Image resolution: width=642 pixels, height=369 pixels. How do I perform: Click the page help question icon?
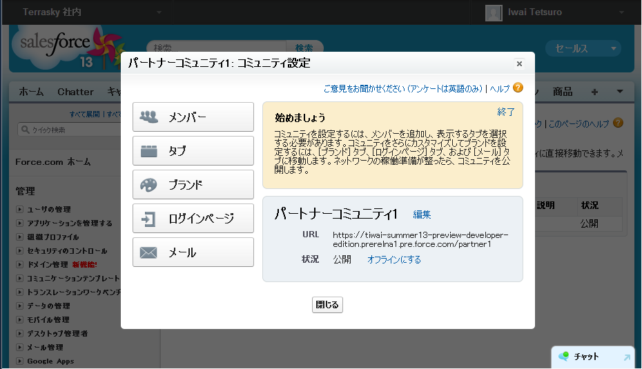click(619, 123)
